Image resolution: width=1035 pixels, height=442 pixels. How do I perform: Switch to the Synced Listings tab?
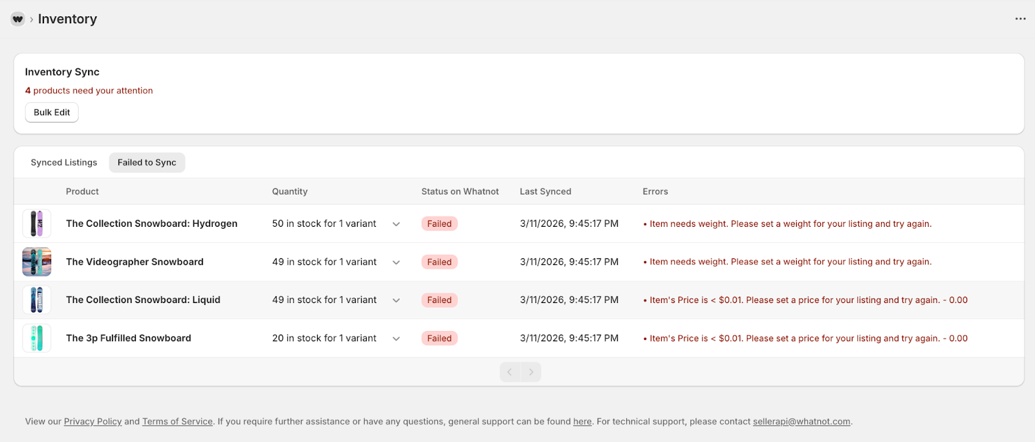coord(64,163)
